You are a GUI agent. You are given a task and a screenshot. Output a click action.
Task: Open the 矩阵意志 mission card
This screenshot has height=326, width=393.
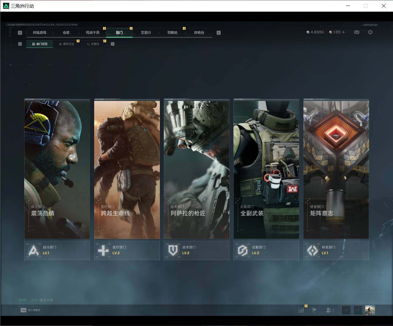336,169
